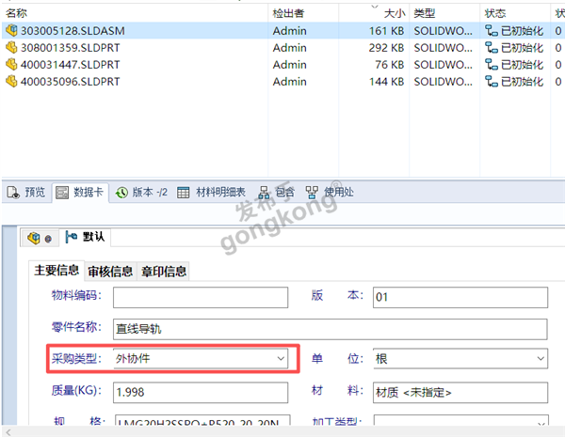Switch to the 审核信息 tab
This screenshot has height=437, width=565.
[x=110, y=272]
